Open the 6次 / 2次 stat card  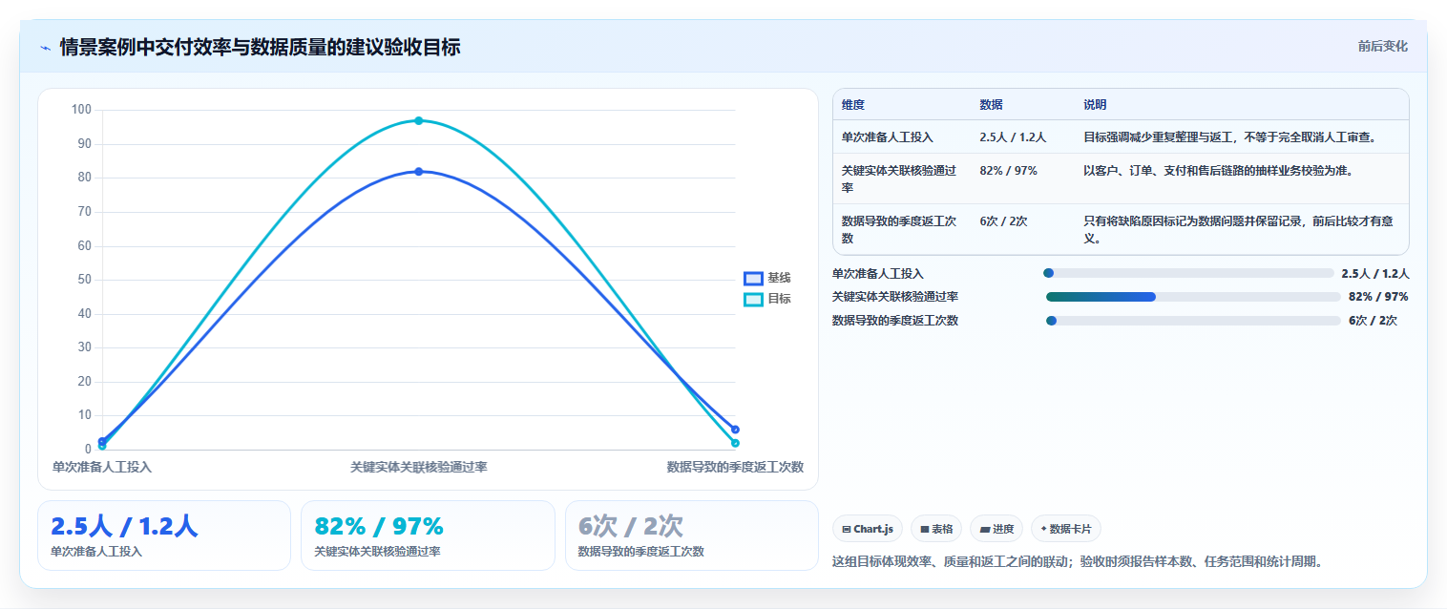(692, 535)
